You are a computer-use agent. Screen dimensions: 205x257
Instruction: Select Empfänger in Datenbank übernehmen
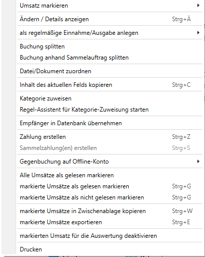[110, 123]
